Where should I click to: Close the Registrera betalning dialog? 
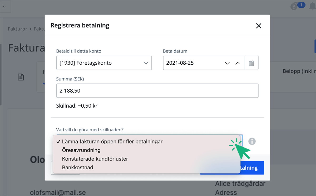[259, 26]
